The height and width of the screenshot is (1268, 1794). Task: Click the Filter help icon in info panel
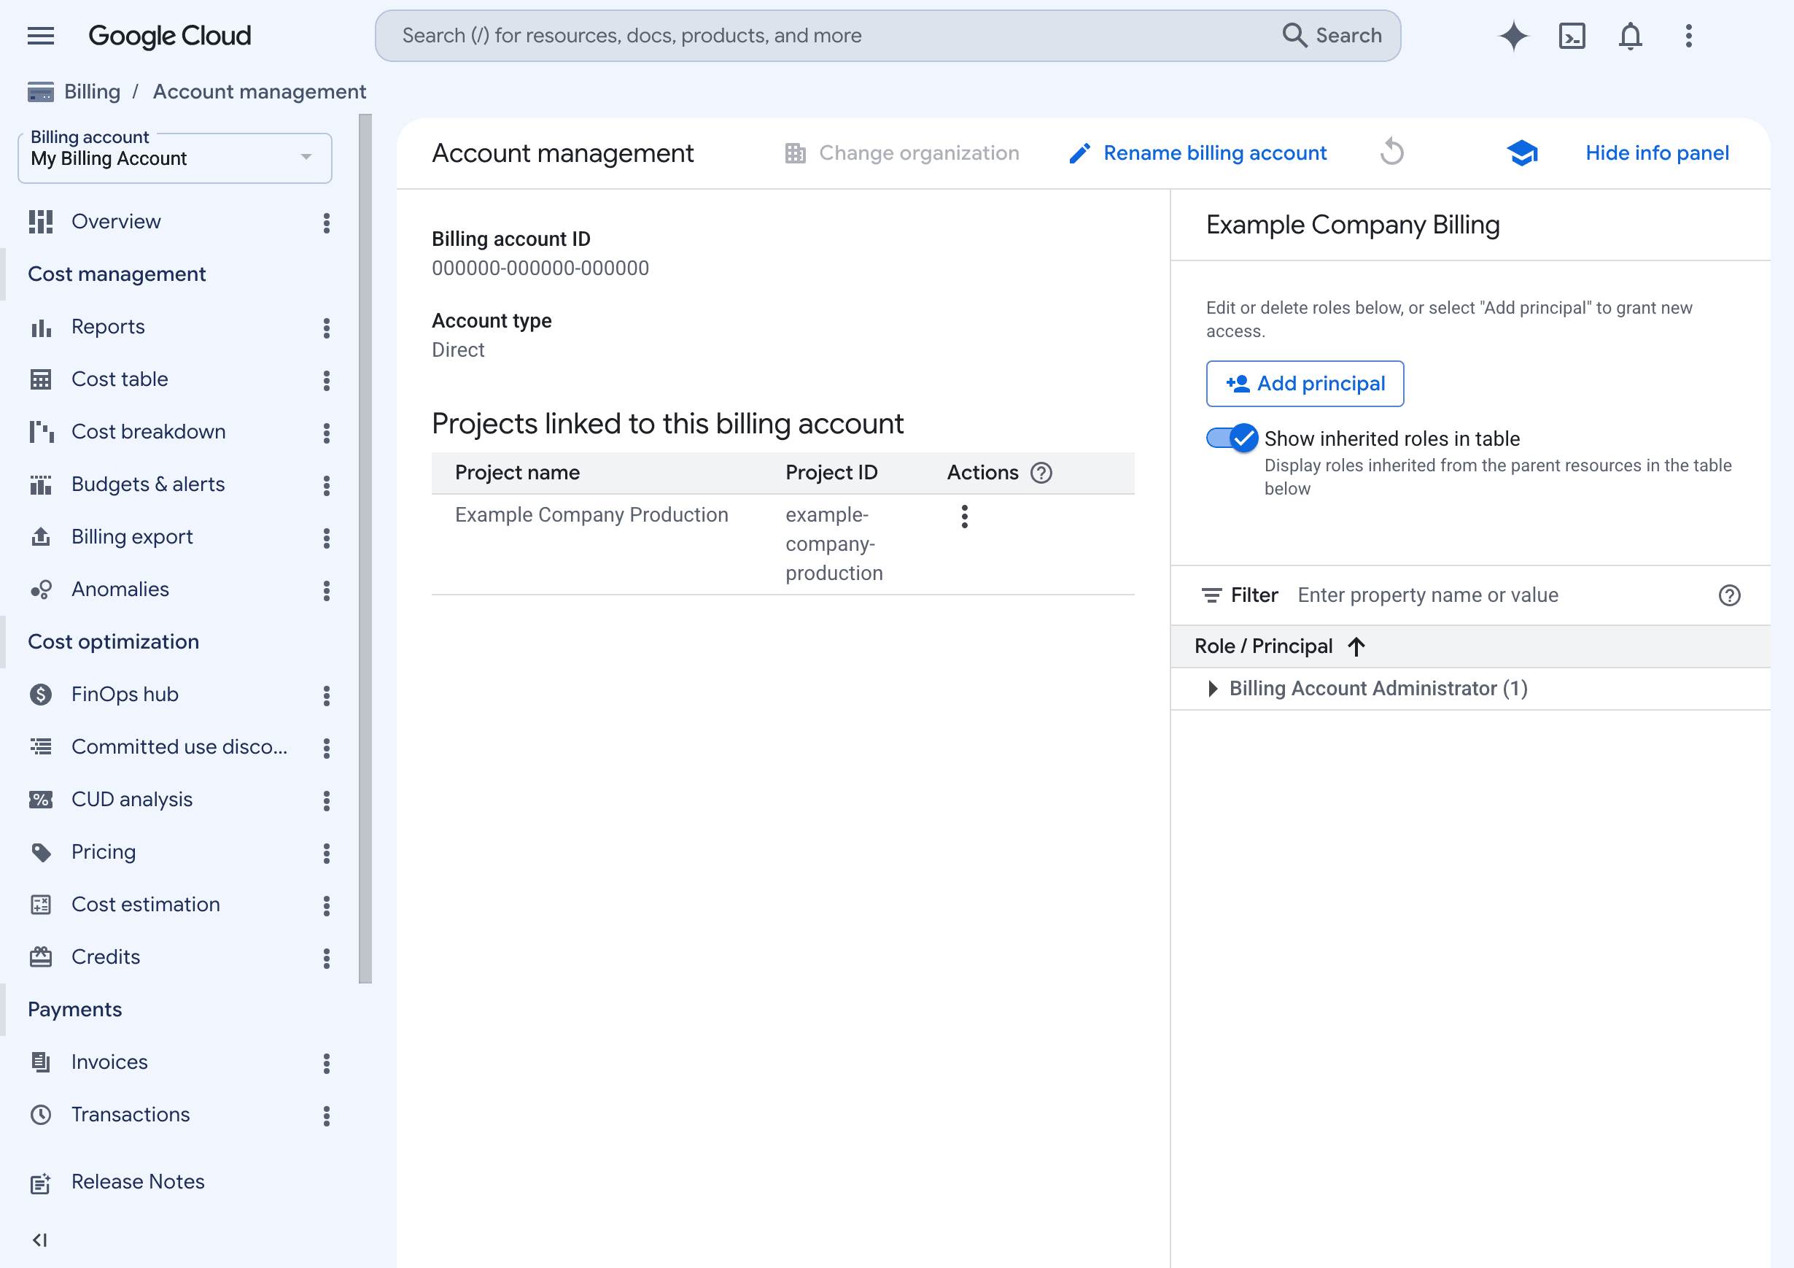pos(1730,595)
